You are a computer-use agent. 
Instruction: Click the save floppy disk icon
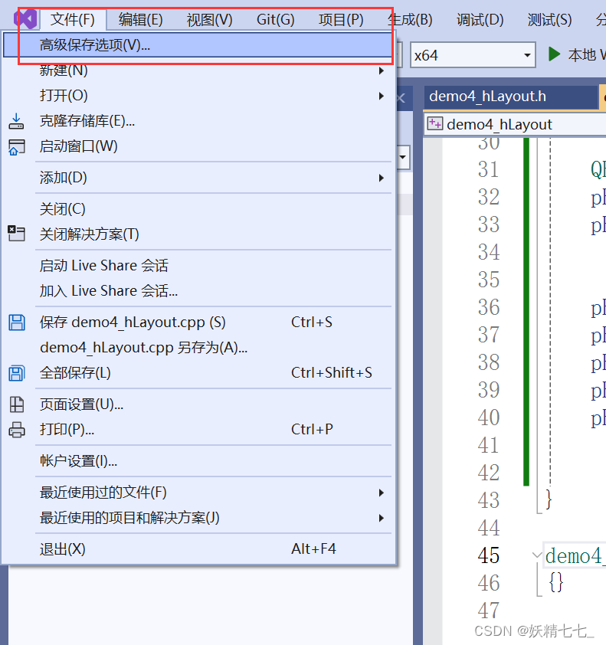17,322
